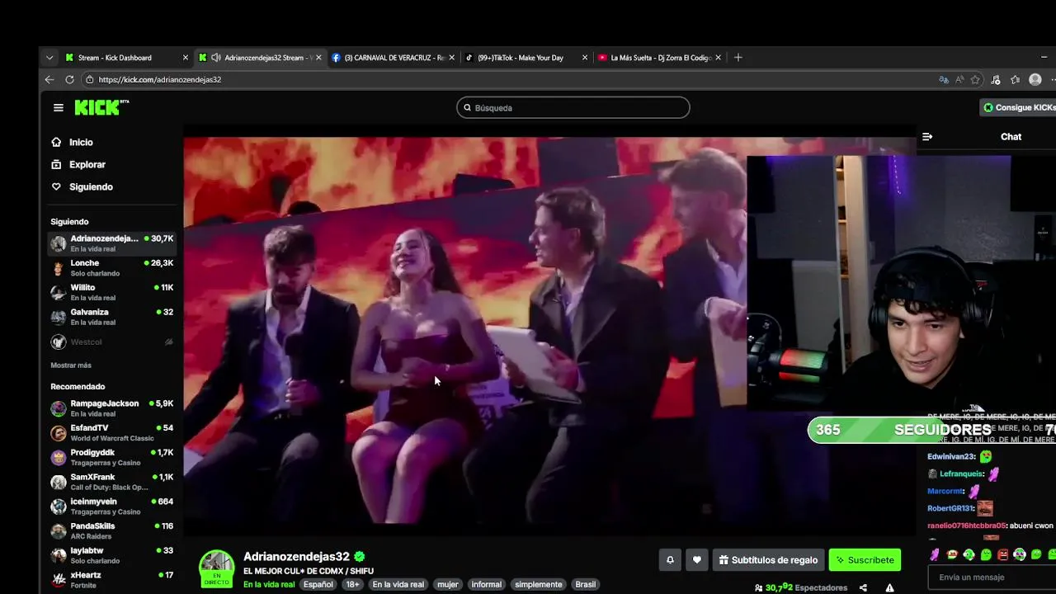Screen dimensions: 1056x594
Task: Open the favorites list icon
Action: (1016, 80)
